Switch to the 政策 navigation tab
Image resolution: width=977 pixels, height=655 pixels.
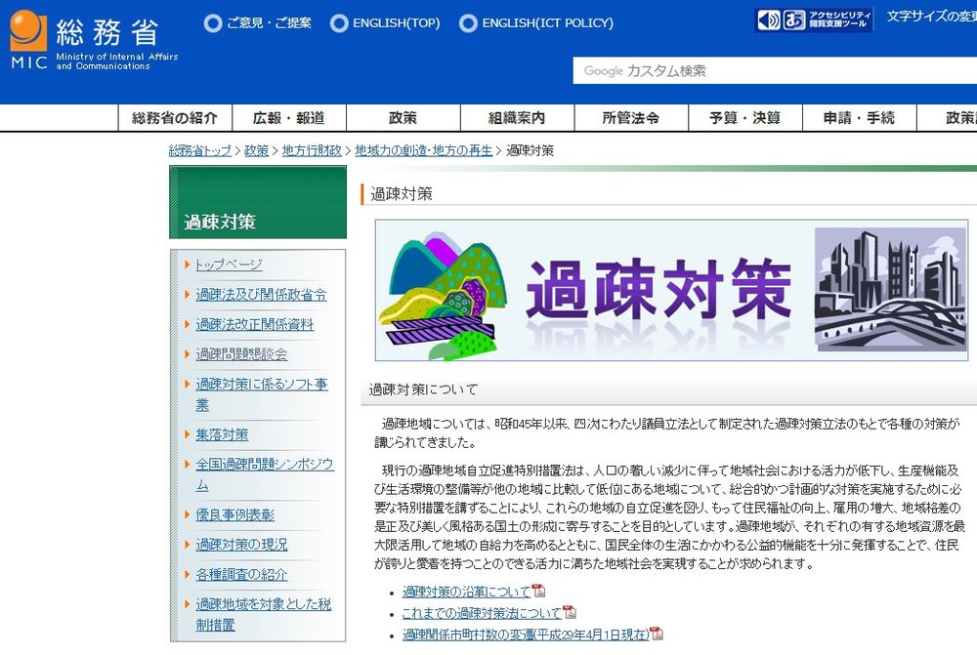pyautogui.click(x=403, y=117)
